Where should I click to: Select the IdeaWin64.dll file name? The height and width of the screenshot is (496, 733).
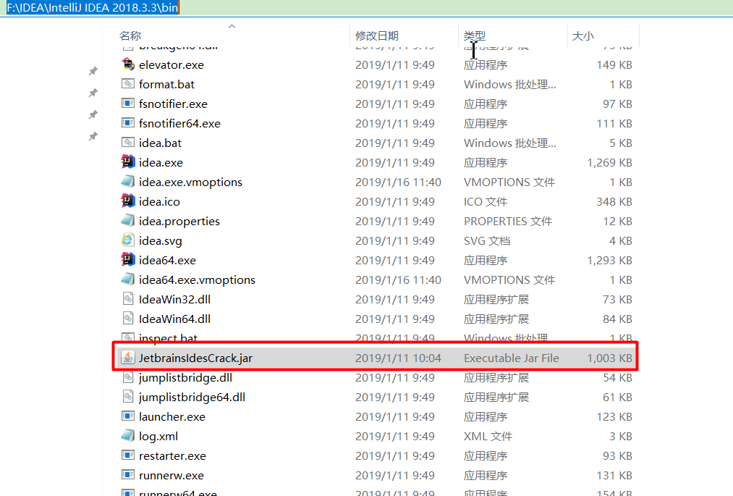[174, 319]
